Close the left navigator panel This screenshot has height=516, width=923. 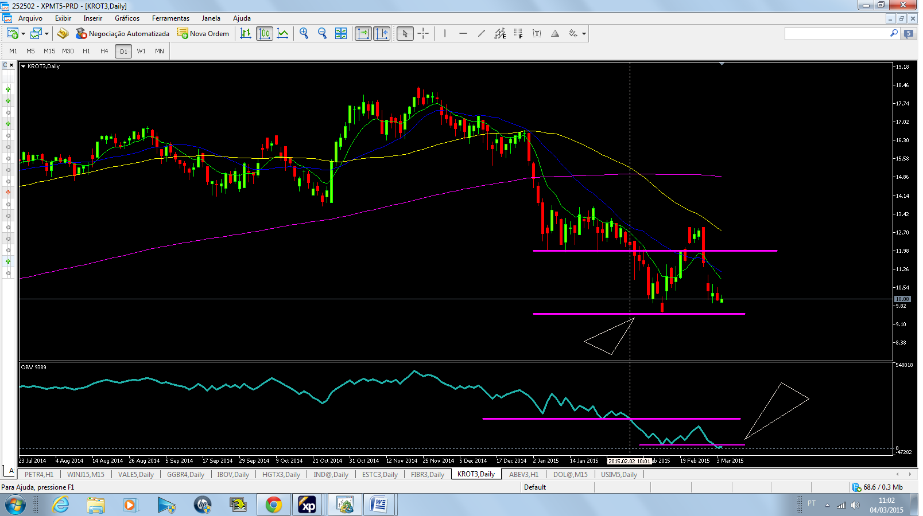click(11, 65)
